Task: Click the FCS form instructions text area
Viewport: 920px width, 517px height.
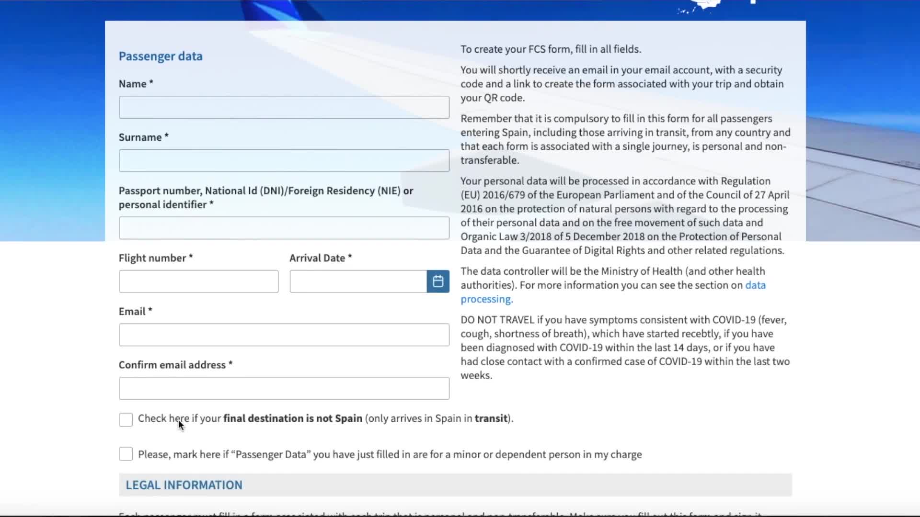Action: [x=550, y=49]
